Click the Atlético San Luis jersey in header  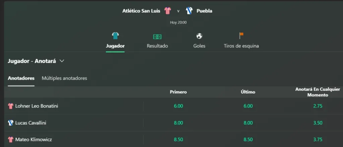point(167,11)
